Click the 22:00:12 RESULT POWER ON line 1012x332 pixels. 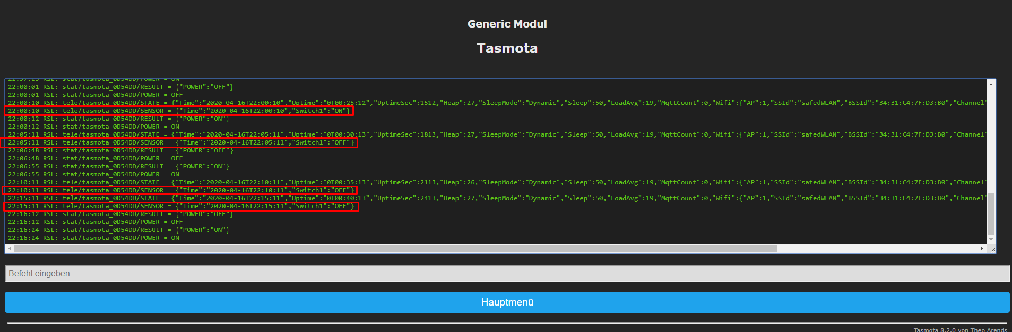point(118,119)
